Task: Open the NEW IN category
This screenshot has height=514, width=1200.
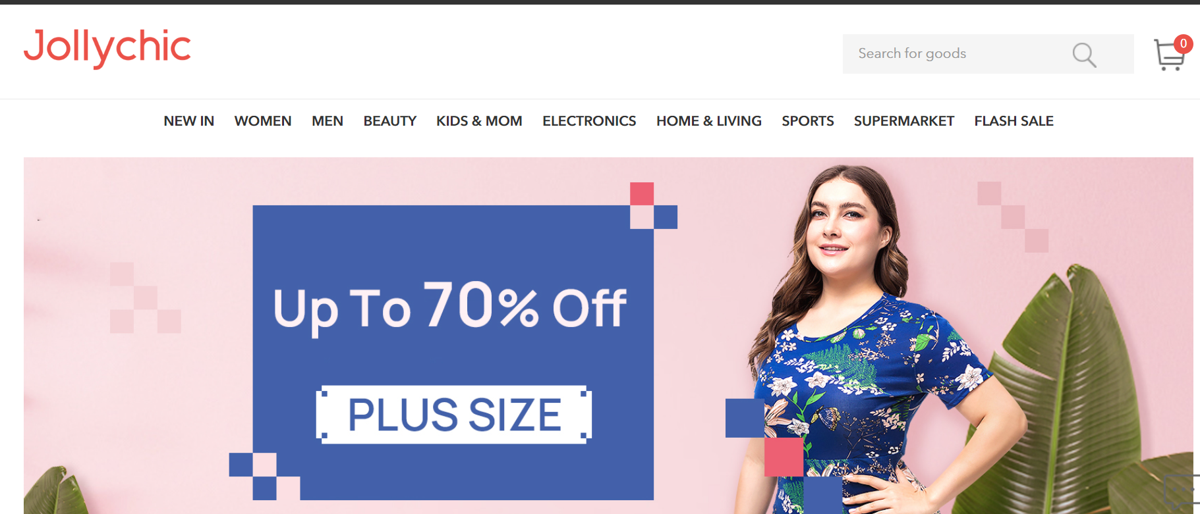Action: point(189,121)
